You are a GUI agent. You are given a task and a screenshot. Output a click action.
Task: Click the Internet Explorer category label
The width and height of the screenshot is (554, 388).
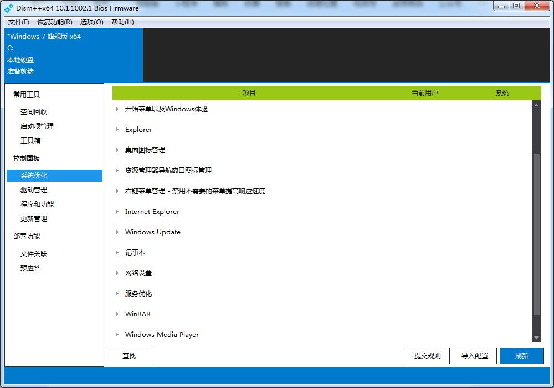[152, 211]
